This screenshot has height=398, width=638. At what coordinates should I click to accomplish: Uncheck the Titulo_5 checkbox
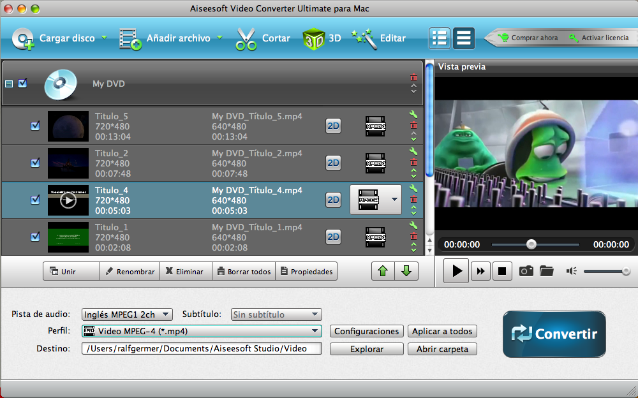pyautogui.click(x=35, y=126)
